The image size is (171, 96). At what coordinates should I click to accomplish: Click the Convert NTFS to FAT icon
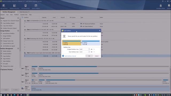pyautogui.click(x=1, y=43)
